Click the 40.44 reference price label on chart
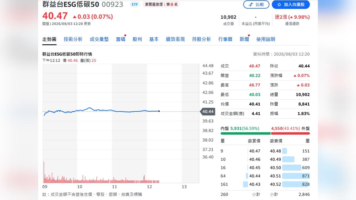The height and width of the screenshot is (200, 356). pos(208,111)
